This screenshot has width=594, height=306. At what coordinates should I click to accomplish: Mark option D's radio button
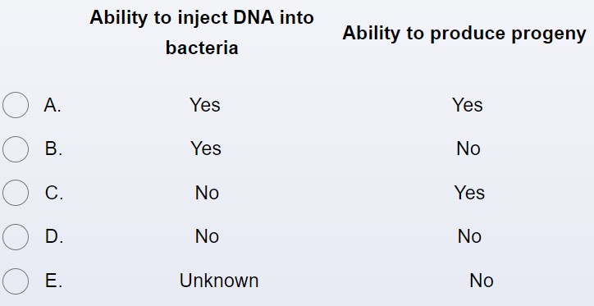[16, 237]
